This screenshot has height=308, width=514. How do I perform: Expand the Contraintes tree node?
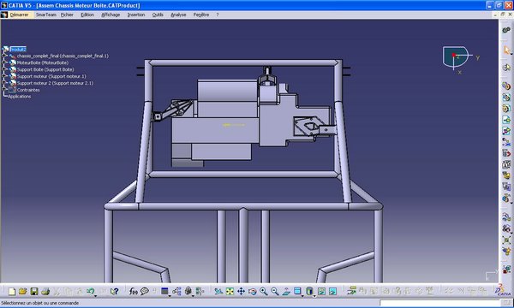coord(4,90)
